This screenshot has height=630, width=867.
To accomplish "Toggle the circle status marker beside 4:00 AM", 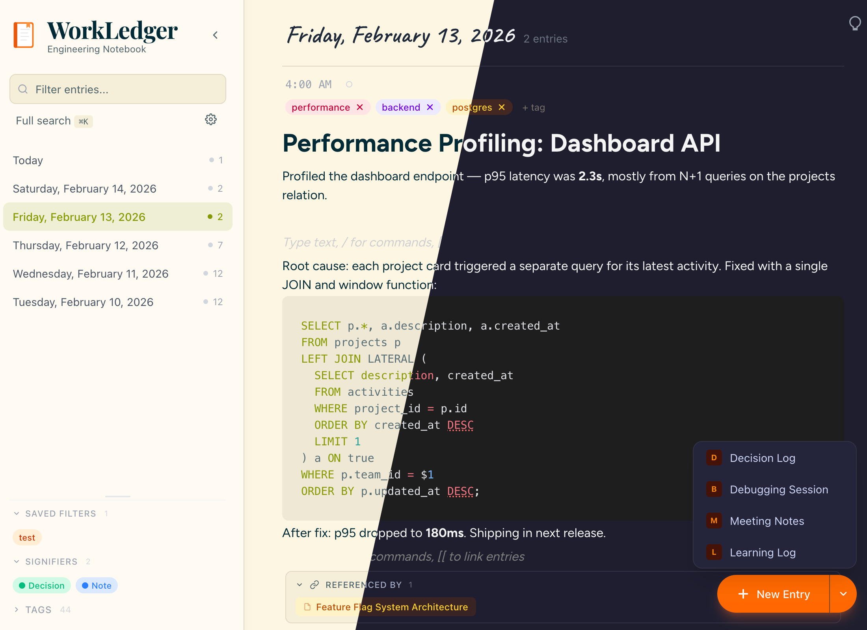I will pos(349,84).
